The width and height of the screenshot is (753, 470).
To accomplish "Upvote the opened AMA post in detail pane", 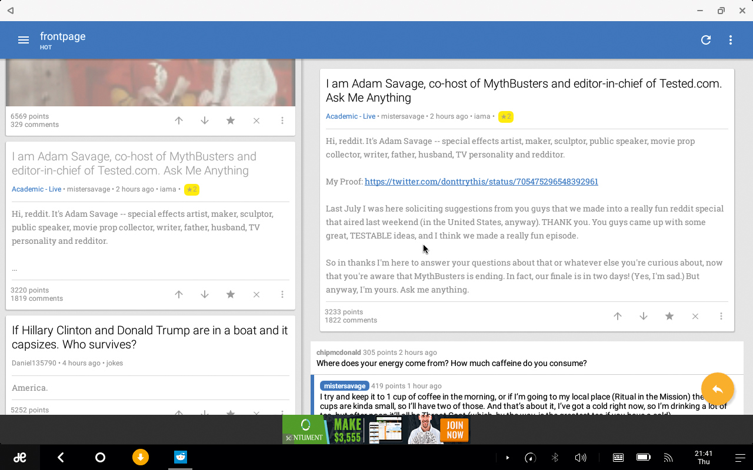I will pos(618,316).
